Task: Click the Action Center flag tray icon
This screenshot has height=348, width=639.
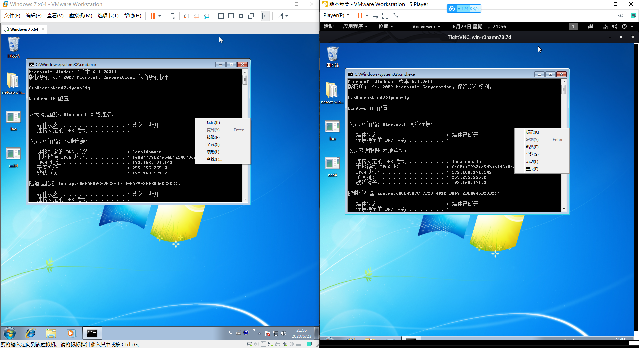Action: coord(267,333)
